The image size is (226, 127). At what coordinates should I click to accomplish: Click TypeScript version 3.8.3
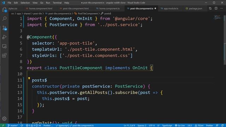(190, 126)
